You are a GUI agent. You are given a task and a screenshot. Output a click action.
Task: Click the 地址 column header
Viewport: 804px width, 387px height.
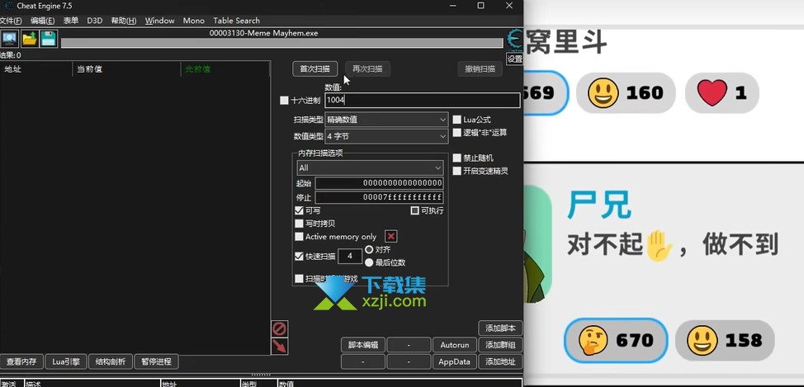tap(35, 69)
